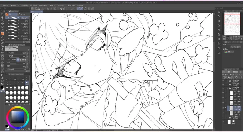Open the 編集 menu
The height and width of the screenshot is (132, 243).
(x=13, y=5)
